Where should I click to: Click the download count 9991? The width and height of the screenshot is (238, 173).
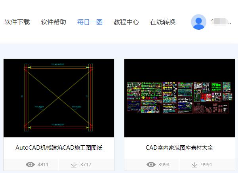click(x=207, y=165)
